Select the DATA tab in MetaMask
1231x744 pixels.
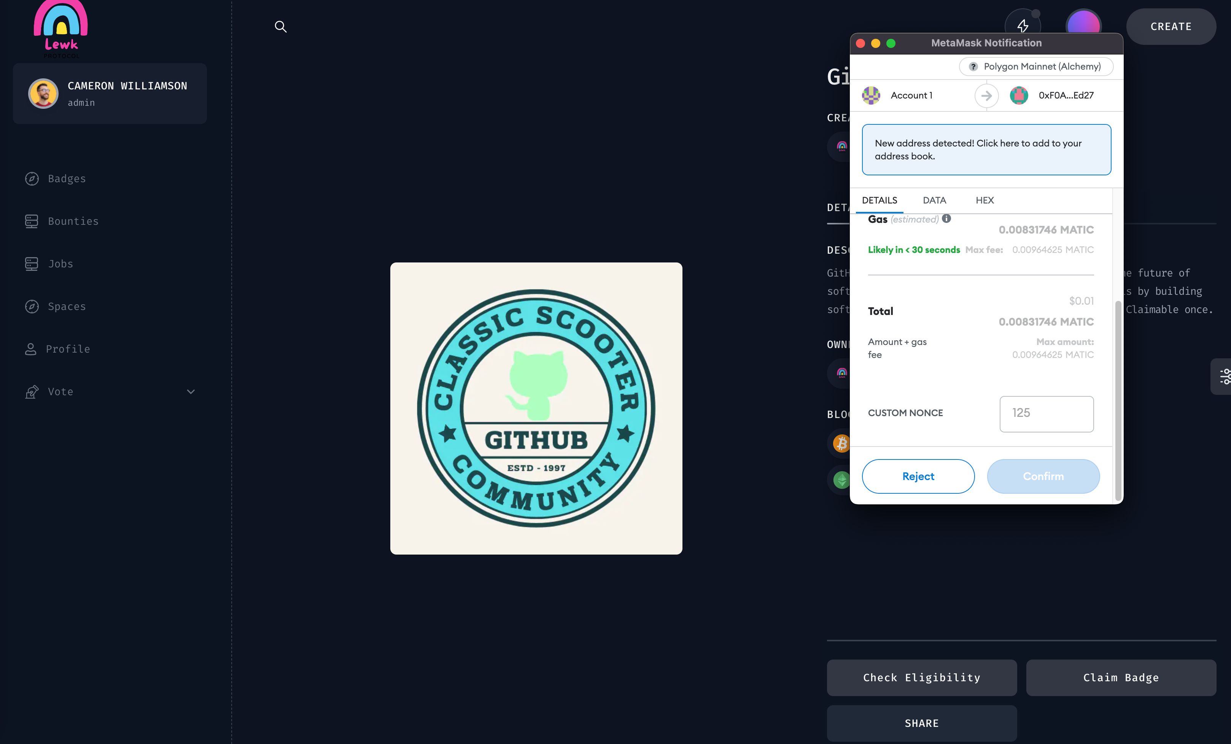[934, 200]
